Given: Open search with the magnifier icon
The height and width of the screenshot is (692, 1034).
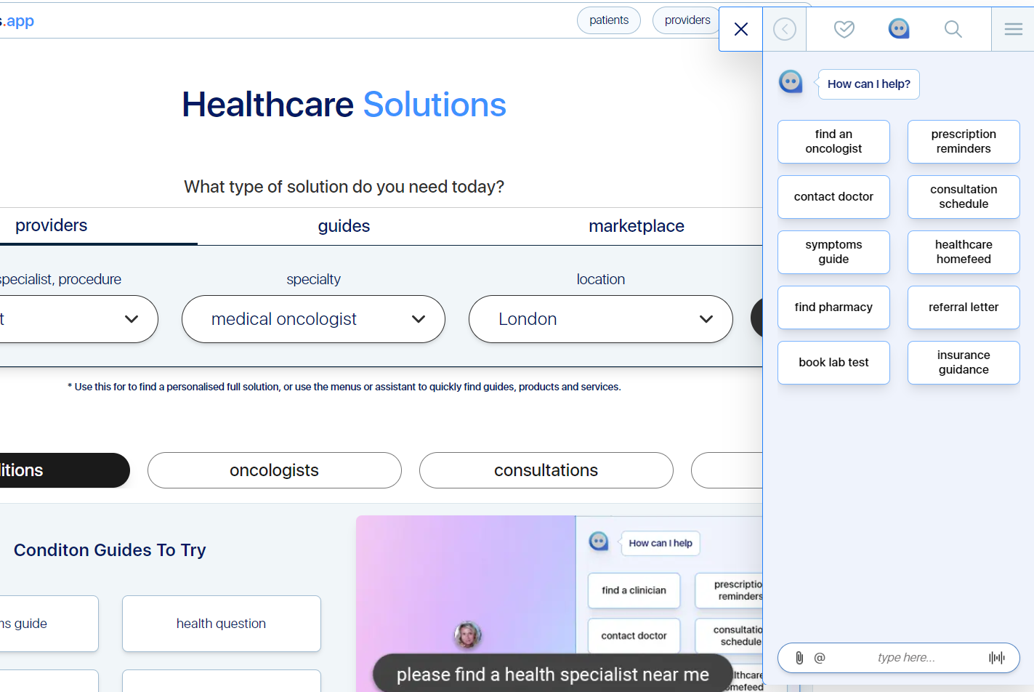Looking at the screenshot, I should (x=953, y=29).
